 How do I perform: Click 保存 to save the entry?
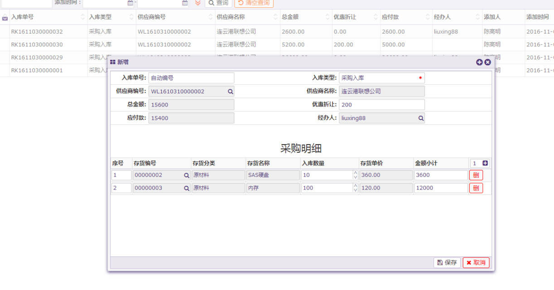pos(447,263)
